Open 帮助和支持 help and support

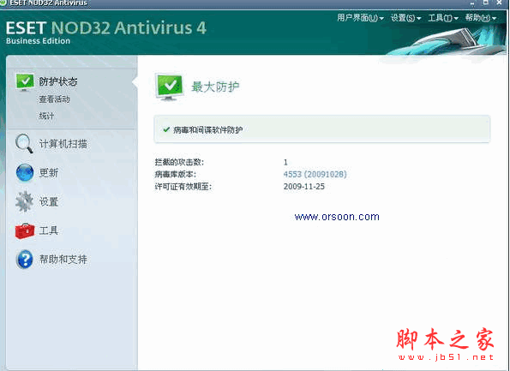click(63, 260)
